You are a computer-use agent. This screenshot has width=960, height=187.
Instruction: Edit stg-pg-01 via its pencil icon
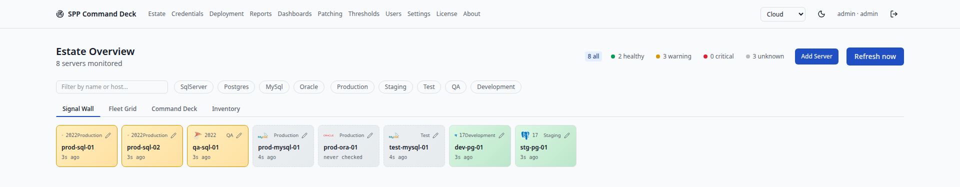567,135
